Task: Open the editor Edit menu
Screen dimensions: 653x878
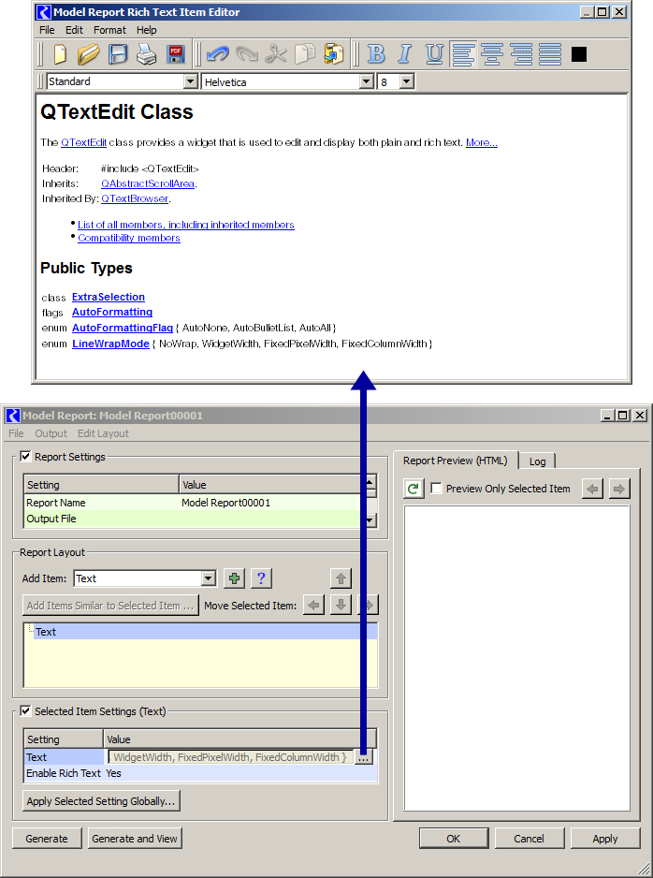Action: [x=74, y=30]
